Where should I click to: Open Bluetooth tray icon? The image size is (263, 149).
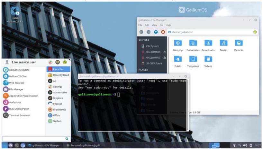coord(234,145)
